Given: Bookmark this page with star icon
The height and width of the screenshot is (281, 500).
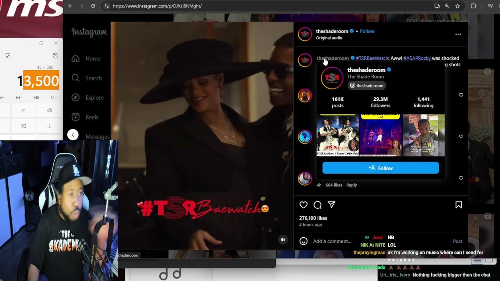Looking at the screenshot, I should [457, 6].
